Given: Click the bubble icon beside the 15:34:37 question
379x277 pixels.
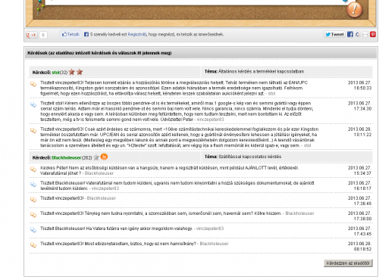Looking at the screenshot, I should pos(33,169).
